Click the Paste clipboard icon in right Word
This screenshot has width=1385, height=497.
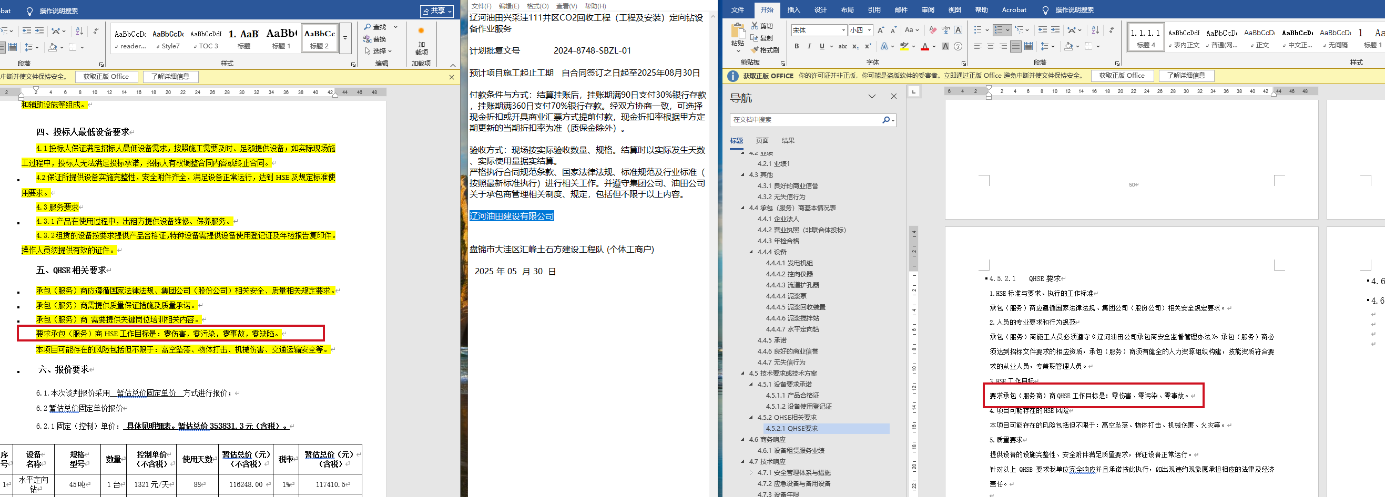pyautogui.click(x=738, y=31)
